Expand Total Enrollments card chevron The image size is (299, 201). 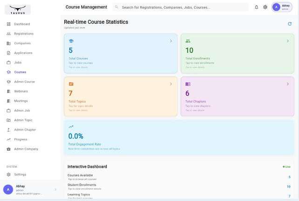[x=288, y=41]
